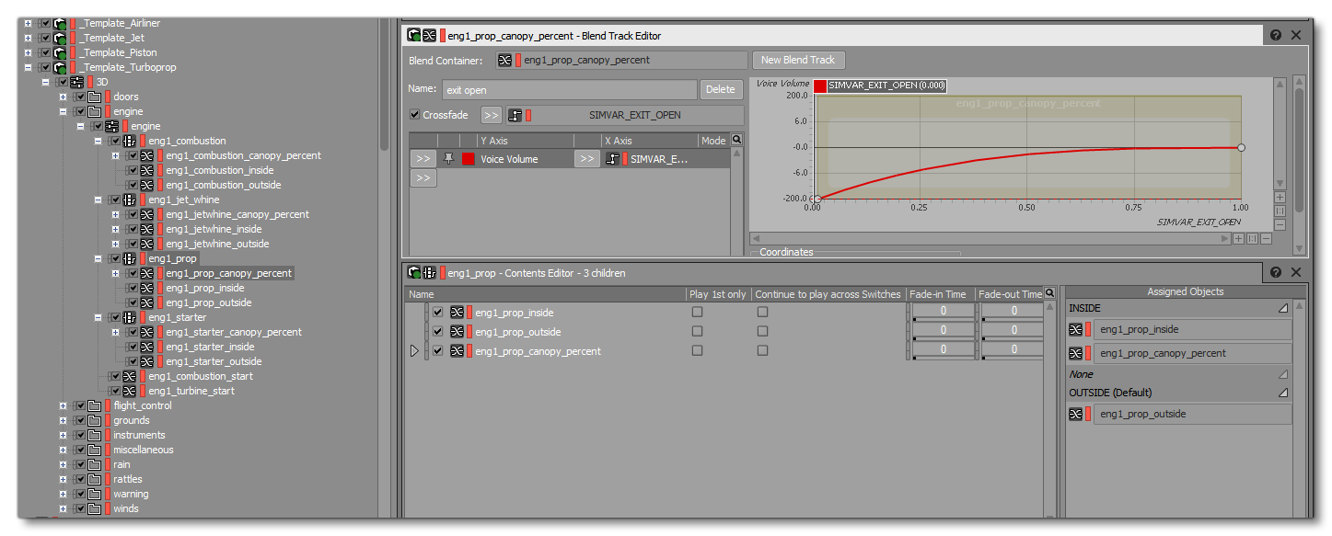Click the Blend Track Editor help icon
This screenshot has height=536, width=1332.
pos(1276,35)
